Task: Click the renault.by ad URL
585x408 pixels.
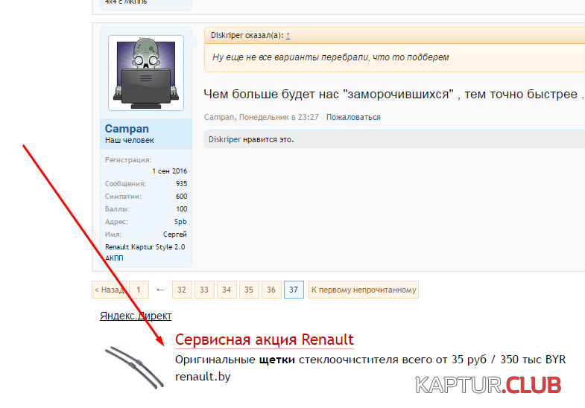Action: click(203, 376)
